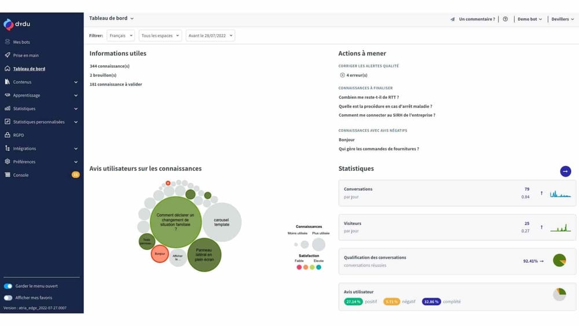Toggle Garder le menu ouvert switch
This screenshot has height=326, width=579.
8,286
